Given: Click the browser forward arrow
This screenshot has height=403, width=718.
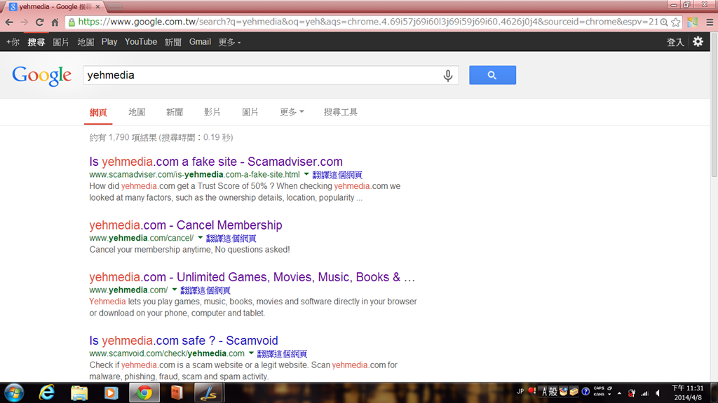Looking at the screenshot, I should tap(25, 22).
